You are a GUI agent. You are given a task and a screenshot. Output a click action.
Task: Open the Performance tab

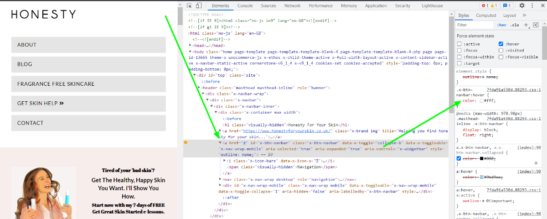(320, 5)
